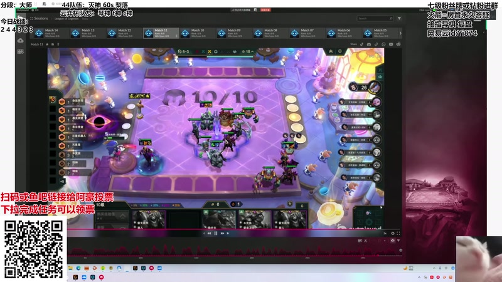Show more matches with the right chevron
Image resolution: width=502 pixels, height=282 pixels.
tap(400, 33)
